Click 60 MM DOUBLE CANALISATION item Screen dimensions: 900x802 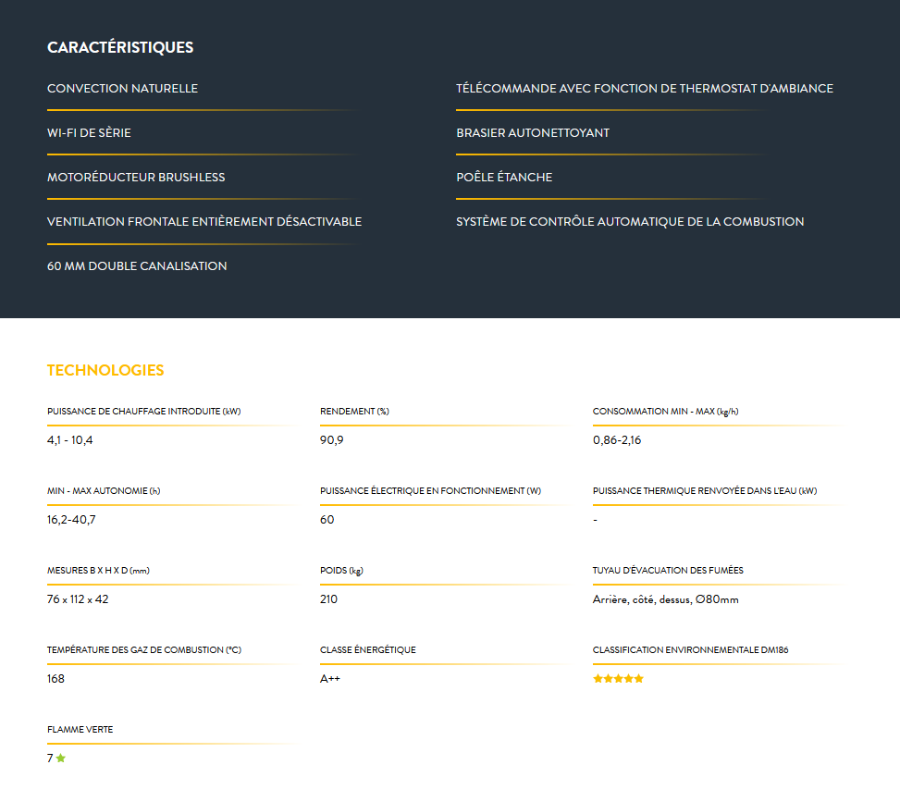(x=137, y=265)
